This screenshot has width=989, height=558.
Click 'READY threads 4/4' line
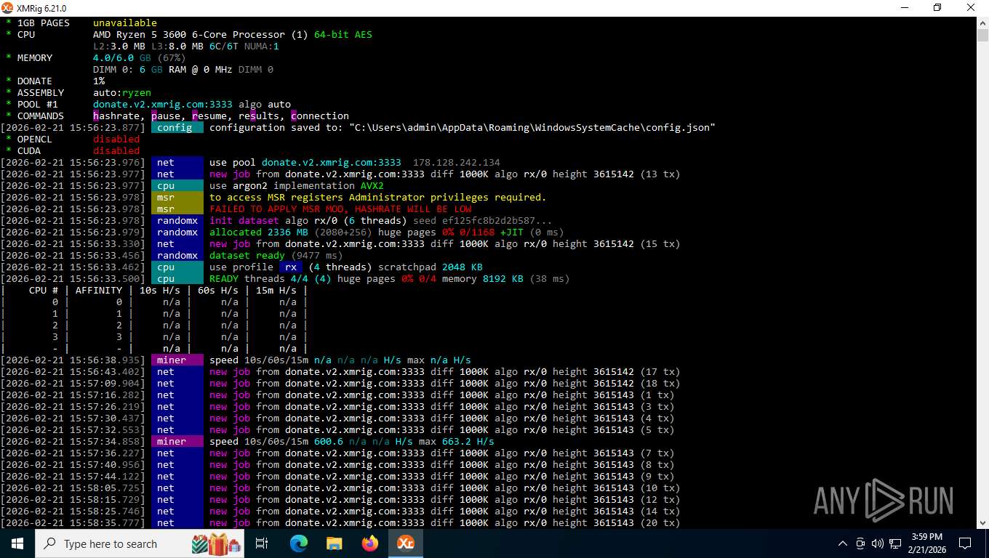click(x=389, y=278)
